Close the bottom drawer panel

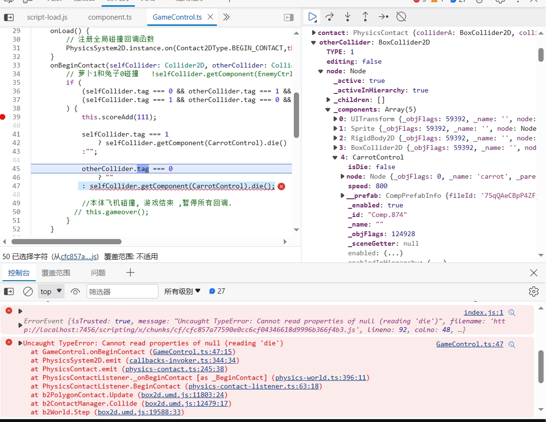(534, 273)
